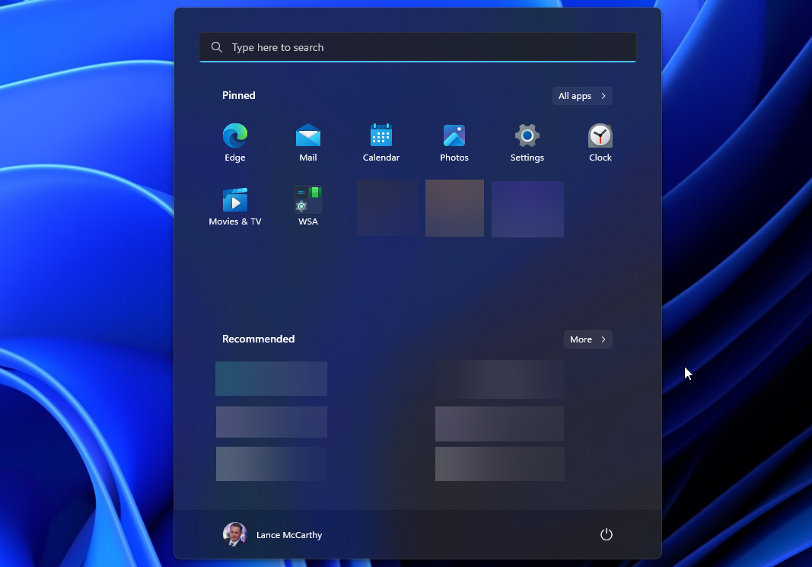
Task: Show More recommended items
Action: (587, 339)
